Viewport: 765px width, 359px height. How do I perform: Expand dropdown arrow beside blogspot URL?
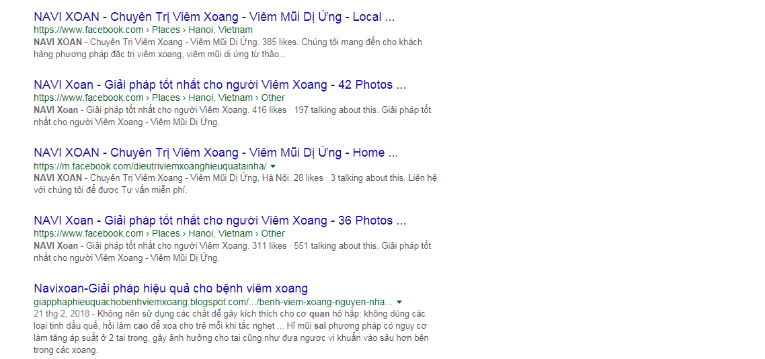[399, 301]
